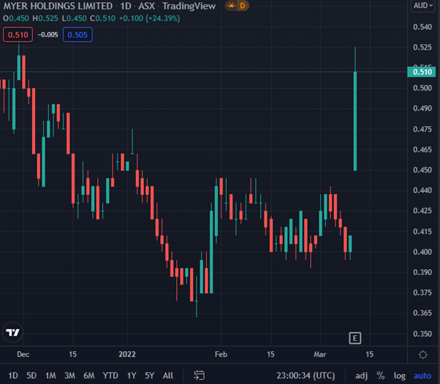Select the 6M time range

click(89, 375)
